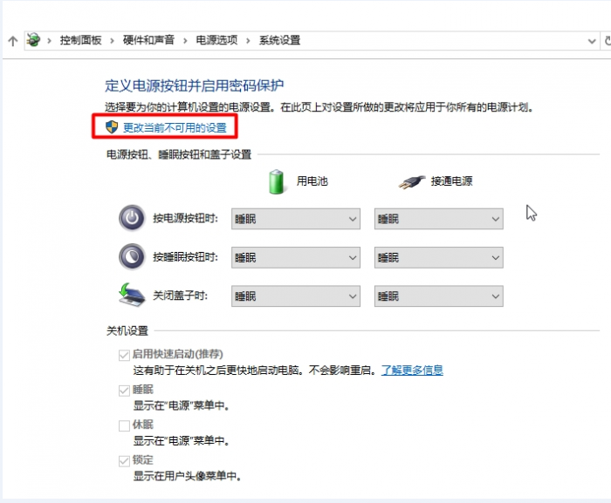Click the 电源按钮、睡眠按钮和盖子设置 section label
Viewport: 611px width, 503px height.
pyautogui.click(x=179, y=154)
